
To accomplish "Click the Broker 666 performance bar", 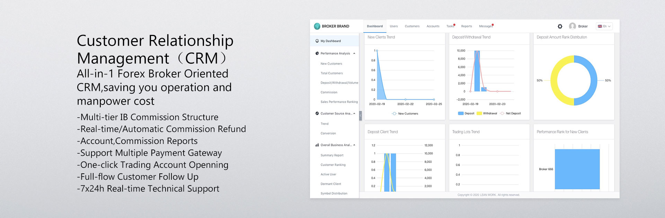I will pyautogui.click(x=577, y=169).
